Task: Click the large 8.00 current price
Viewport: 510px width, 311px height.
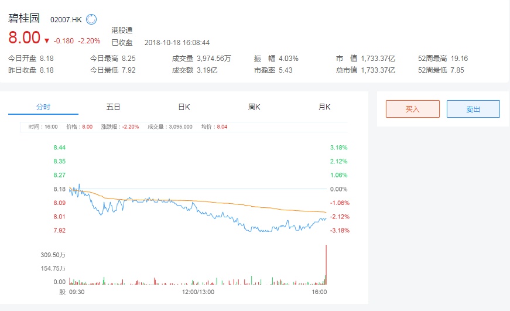Action: pyautogui.click(x=24, y=39)
